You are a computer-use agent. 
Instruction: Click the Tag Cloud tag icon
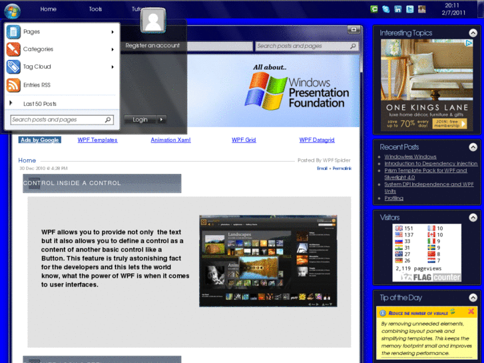(x=13, y=67)
